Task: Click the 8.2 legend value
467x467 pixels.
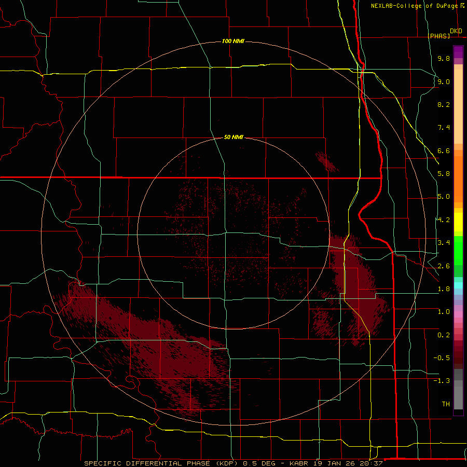Action: click(444, 104)
